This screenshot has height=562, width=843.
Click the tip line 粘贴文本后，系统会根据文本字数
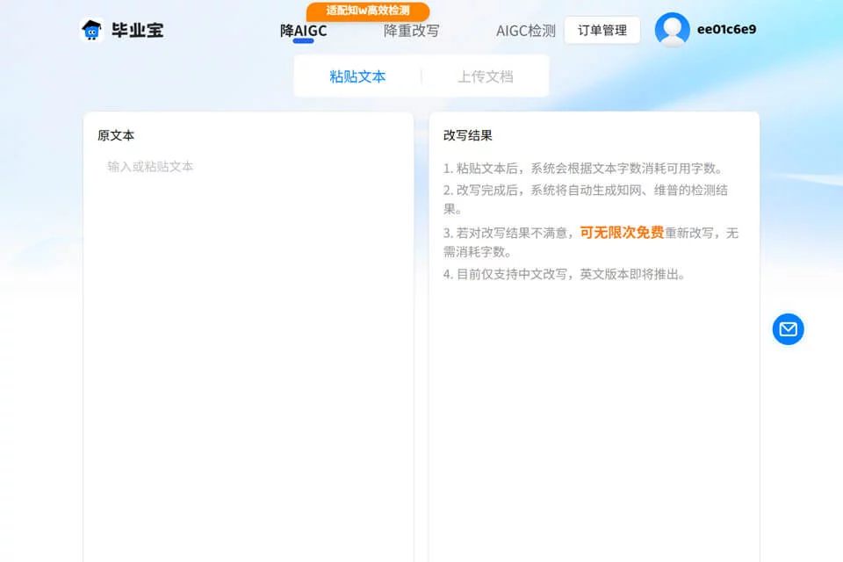[583, 169]
